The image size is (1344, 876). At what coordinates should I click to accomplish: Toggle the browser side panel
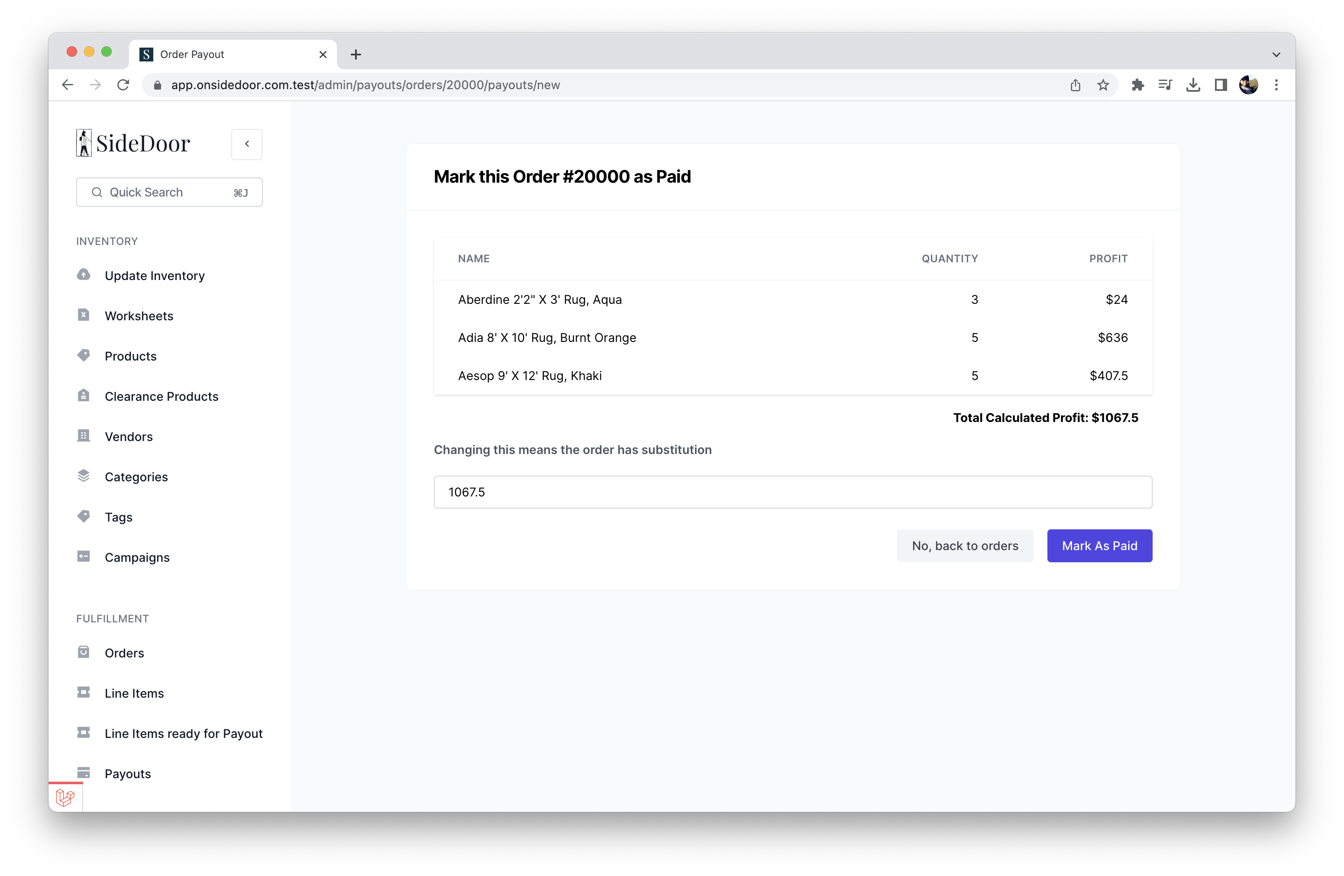(x=1220, y=85)
